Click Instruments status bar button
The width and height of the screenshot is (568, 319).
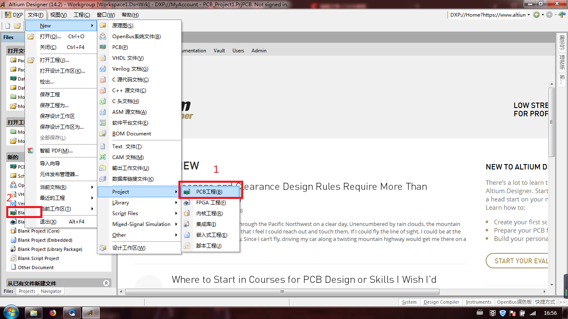(x=479, y=302)
